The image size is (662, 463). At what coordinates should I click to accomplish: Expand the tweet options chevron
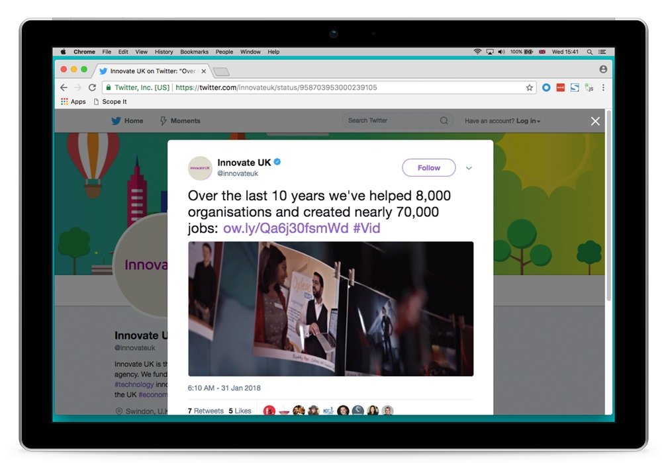coord(469,168)
